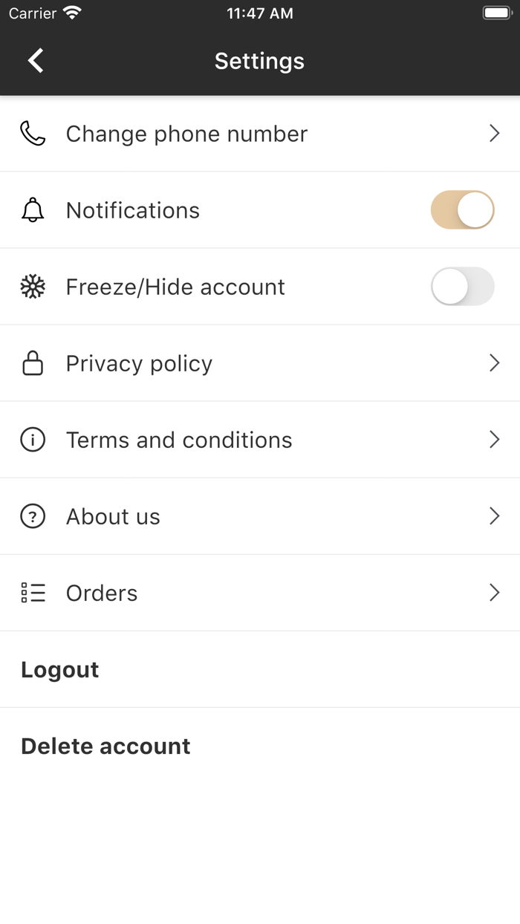Tap the About us question mark icon

33,516
